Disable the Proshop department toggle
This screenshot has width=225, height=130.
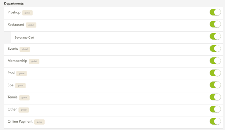click(215, 12)
